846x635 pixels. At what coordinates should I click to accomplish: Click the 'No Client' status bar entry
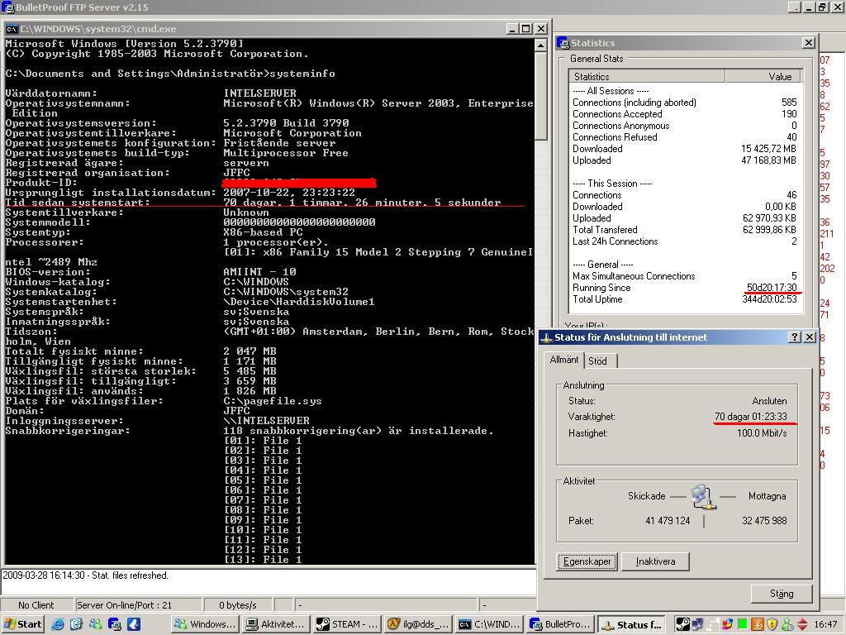pyautogui.click(x=36, y=605)
